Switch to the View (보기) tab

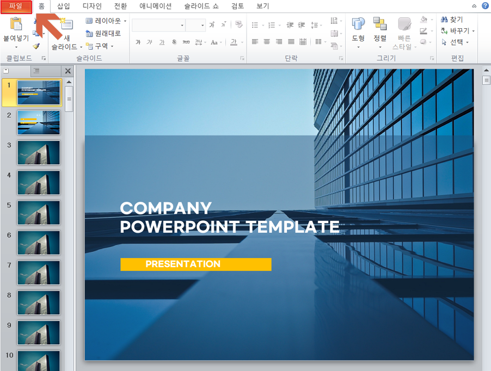click(263, 6)
